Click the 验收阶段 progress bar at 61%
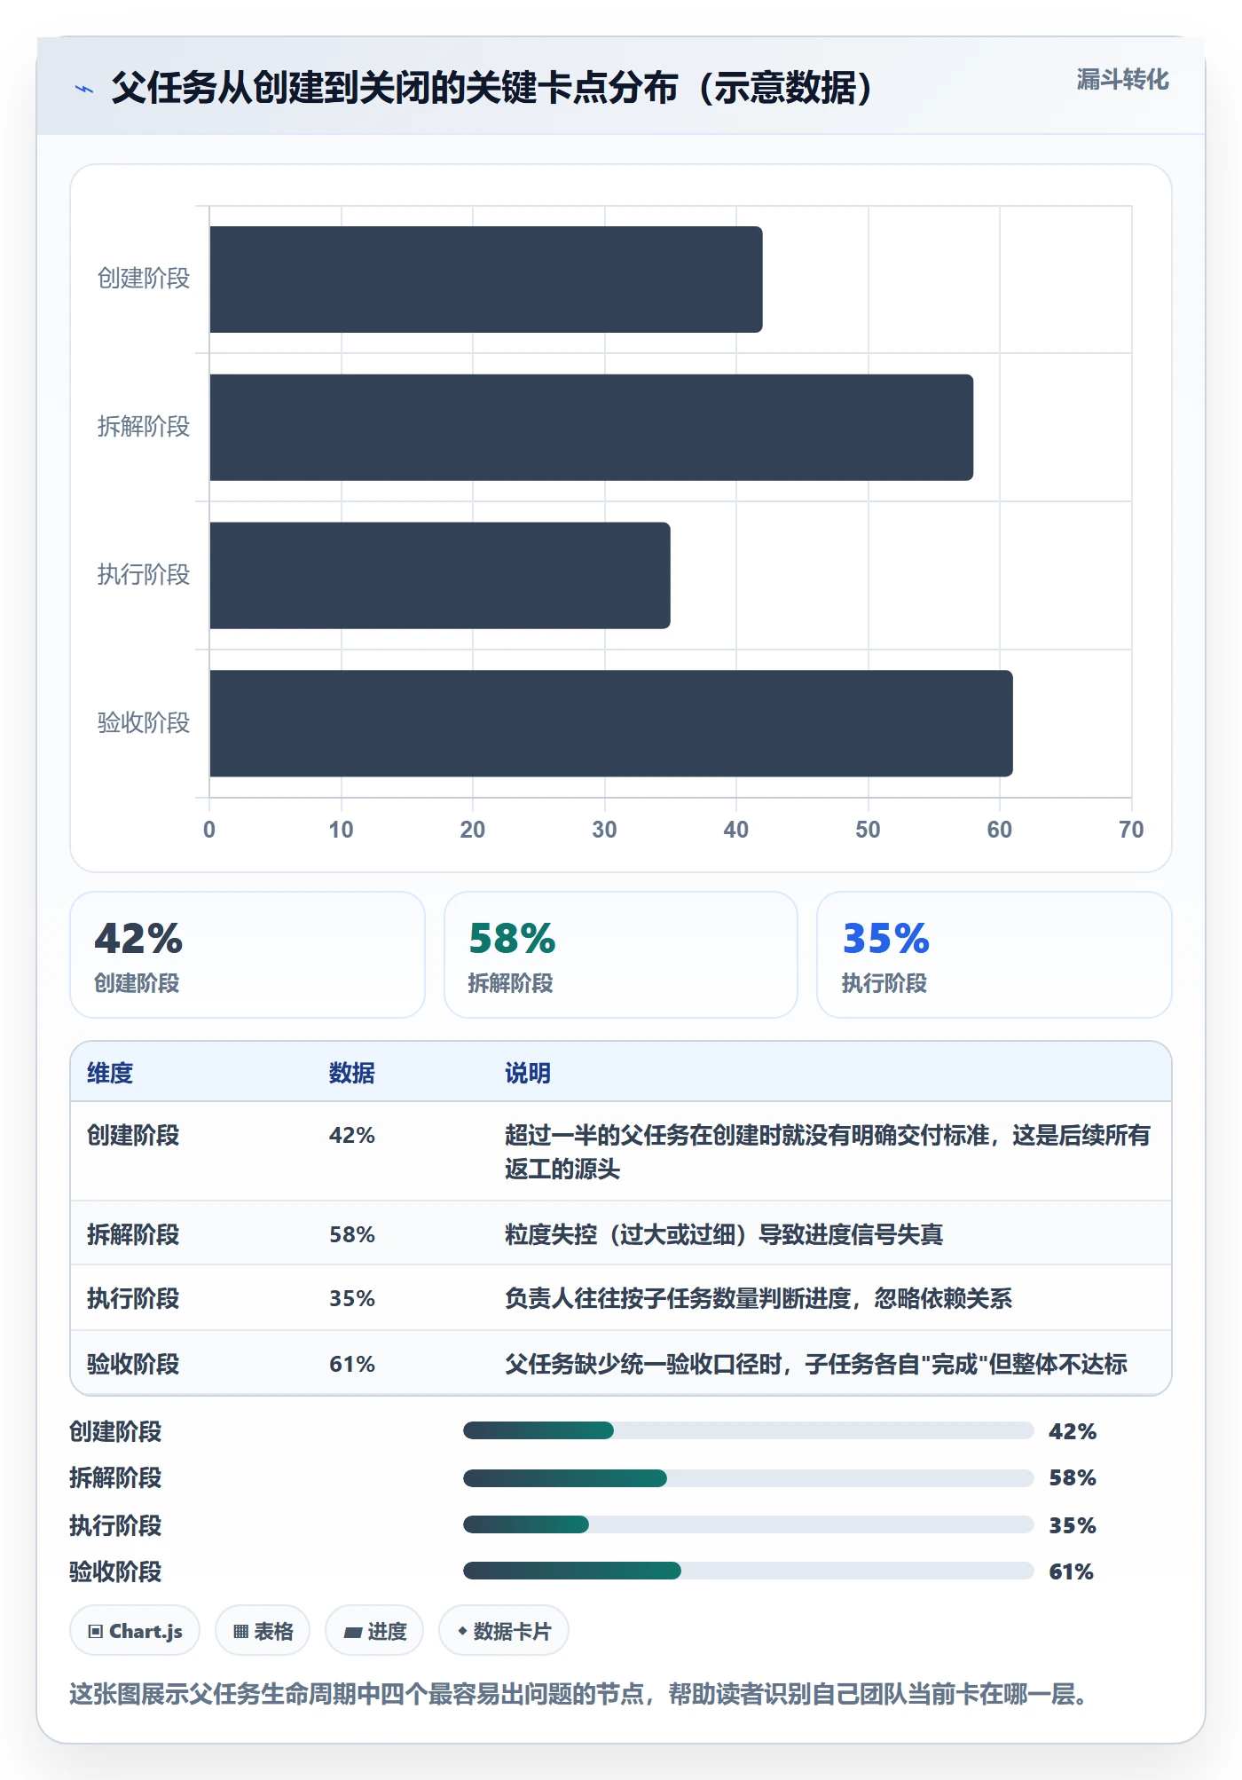This screenshot has width=1242, height=1780. (748, 1571)
